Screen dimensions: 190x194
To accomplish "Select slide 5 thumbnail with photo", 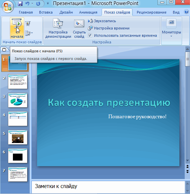I will pyautogui.click(x=18, y=137).
